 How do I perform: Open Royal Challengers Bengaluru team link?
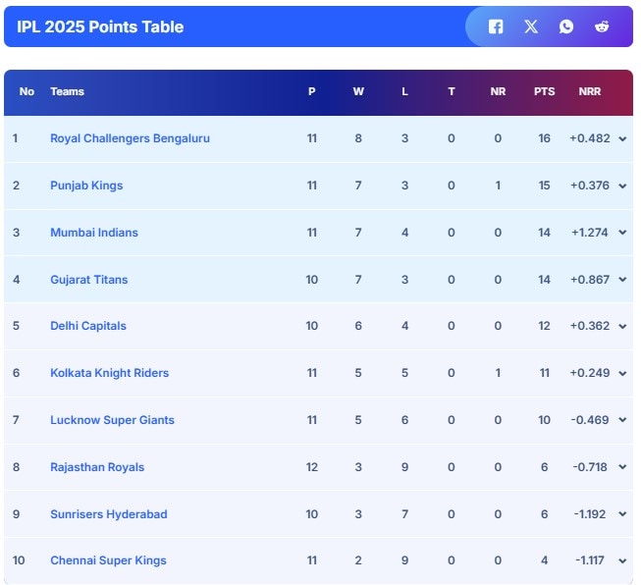130,138
